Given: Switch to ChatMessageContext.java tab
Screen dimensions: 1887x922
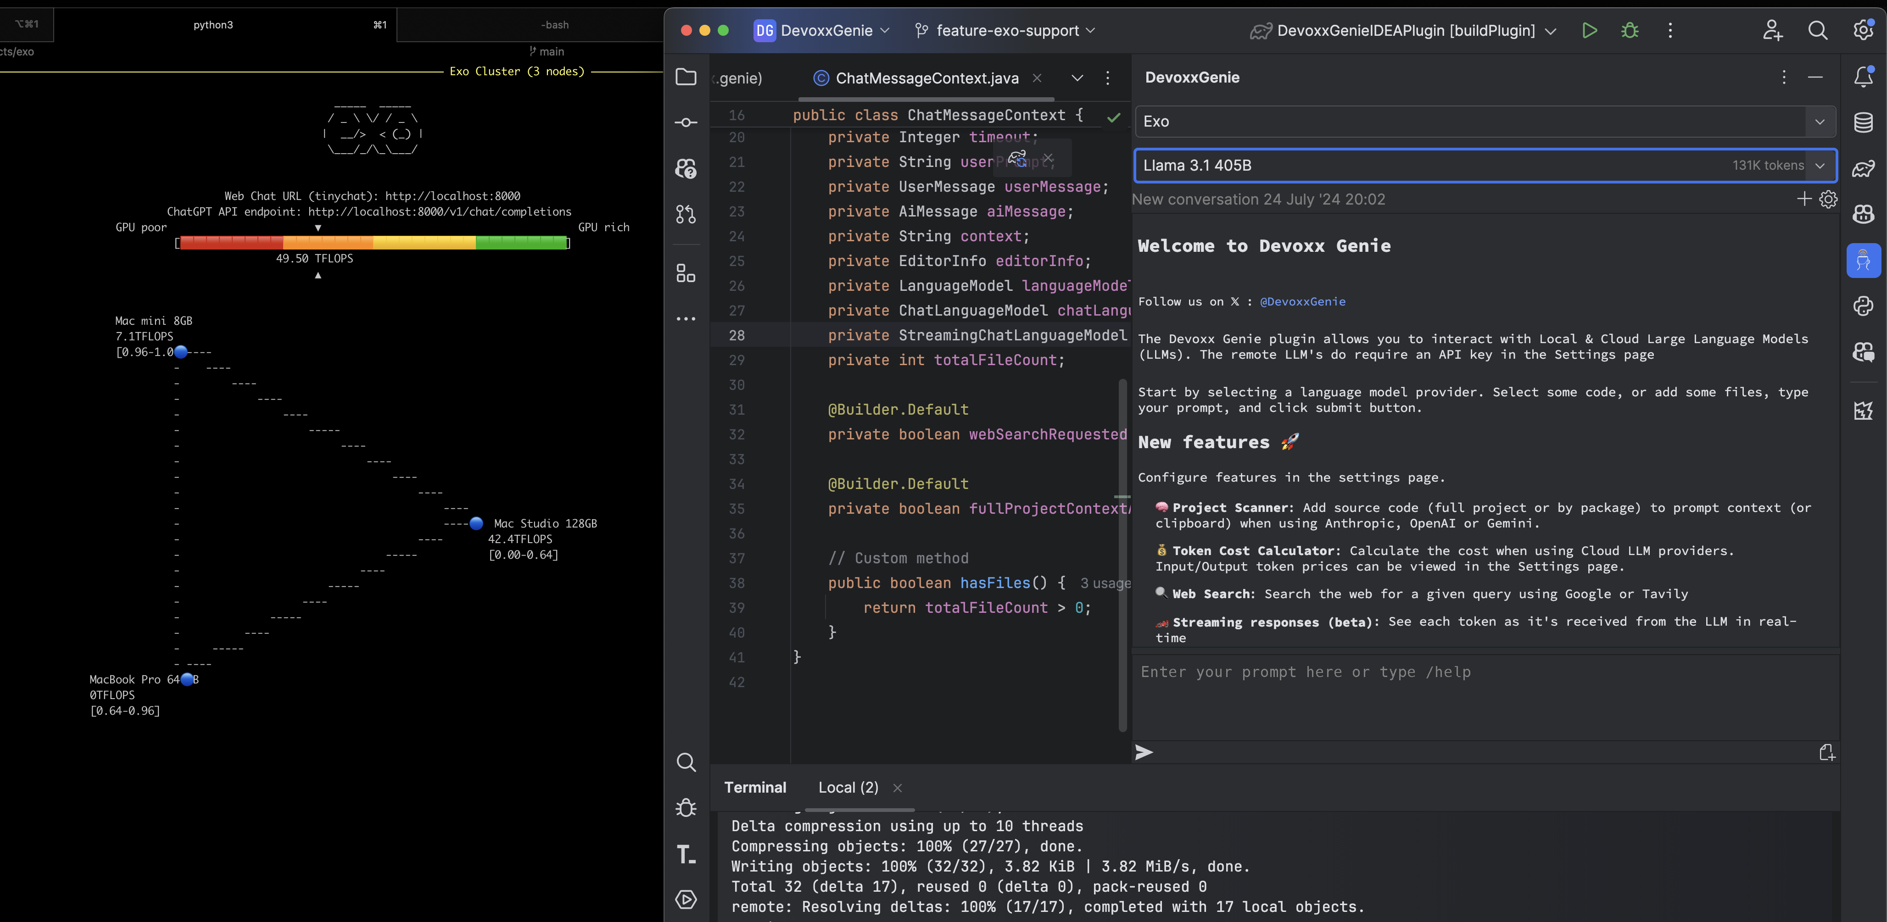Looking at the screenshot, I should click(x=926, y=78).
